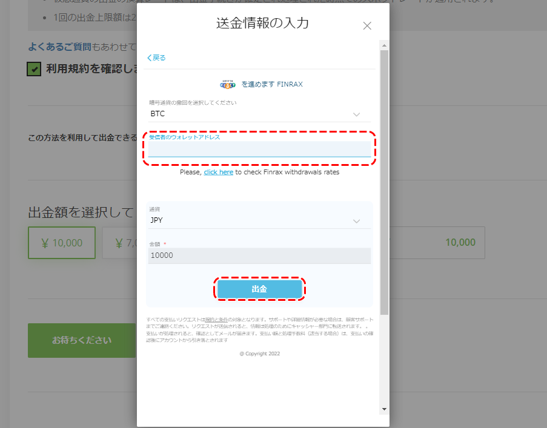Open the JPY currency dropdown
The width and height of the screenshot is (547, 428).
259,220
